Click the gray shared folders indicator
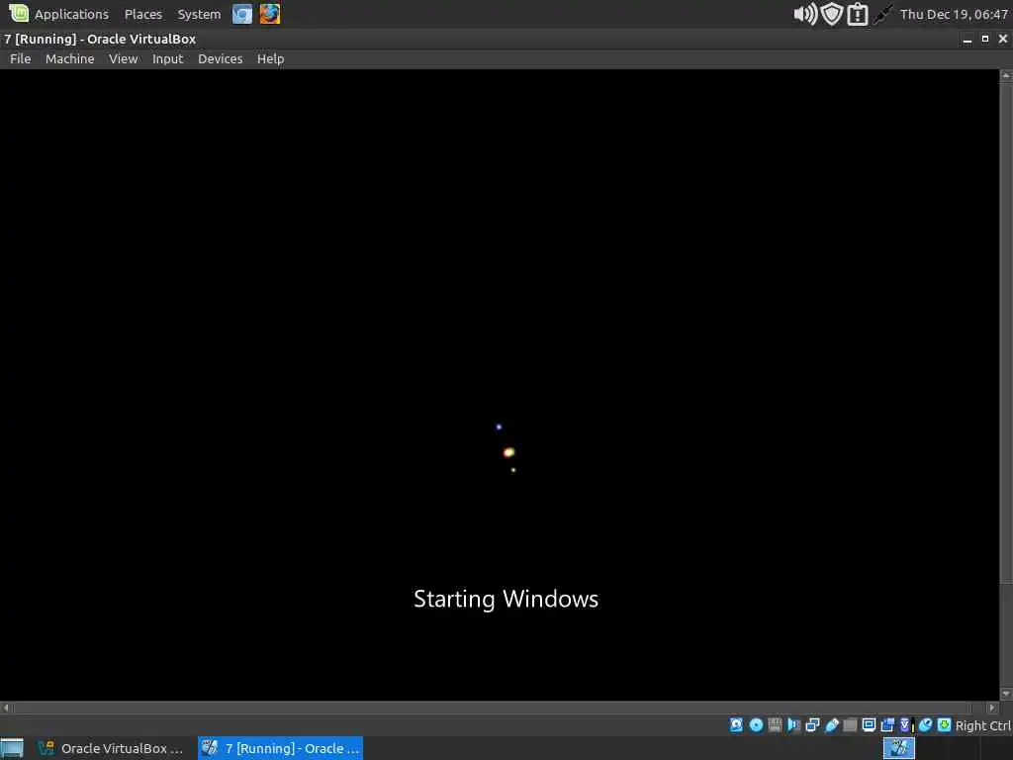 click(850, 725)
